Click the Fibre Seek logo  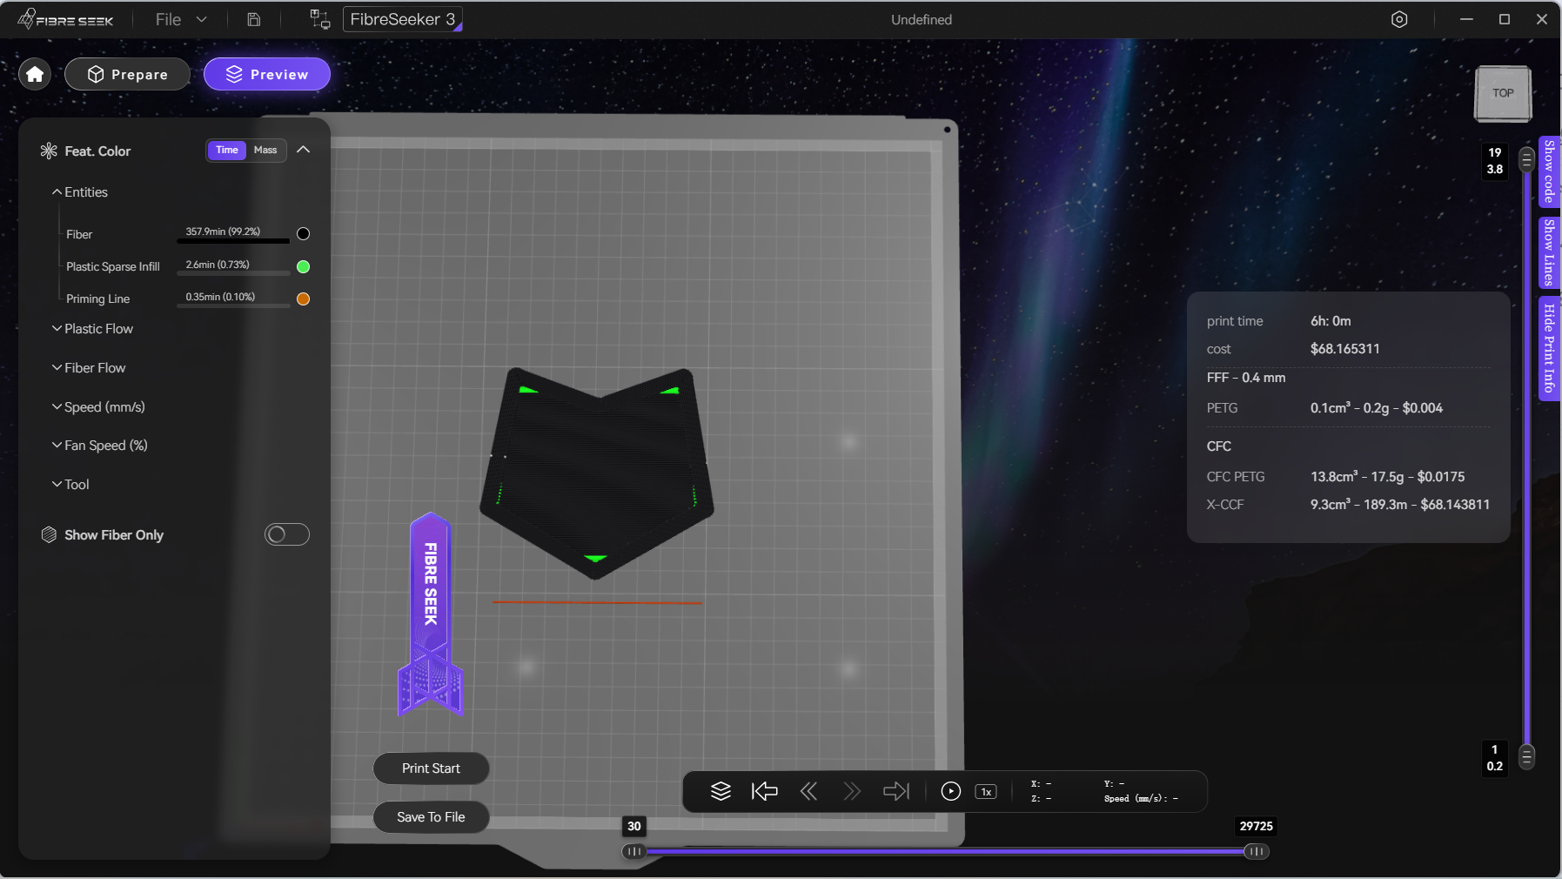click(66, 19)
